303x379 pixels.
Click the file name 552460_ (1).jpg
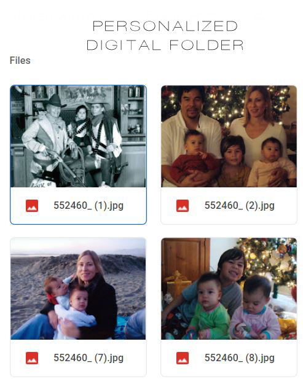coord(89,206)
